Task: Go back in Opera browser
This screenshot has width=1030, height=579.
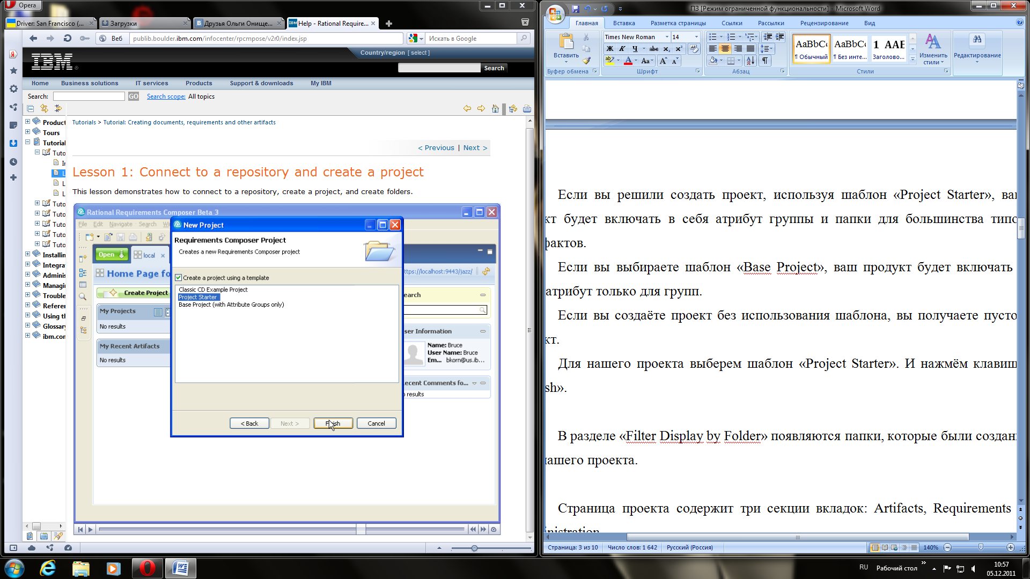Action: (33, 39)
